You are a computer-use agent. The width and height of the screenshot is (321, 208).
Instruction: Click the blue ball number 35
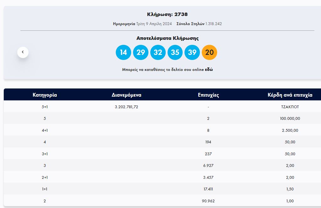point(175,52)
